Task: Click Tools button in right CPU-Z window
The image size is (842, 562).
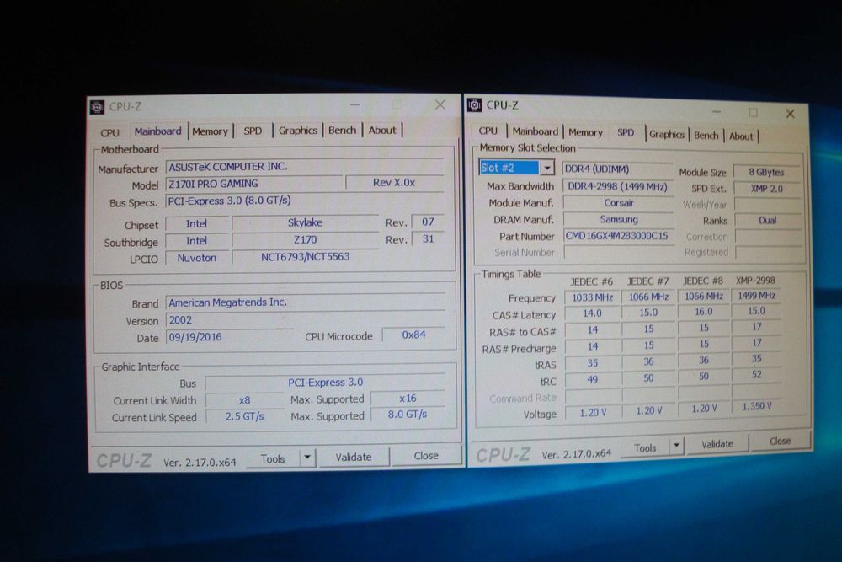Action: tap(645, 448)
